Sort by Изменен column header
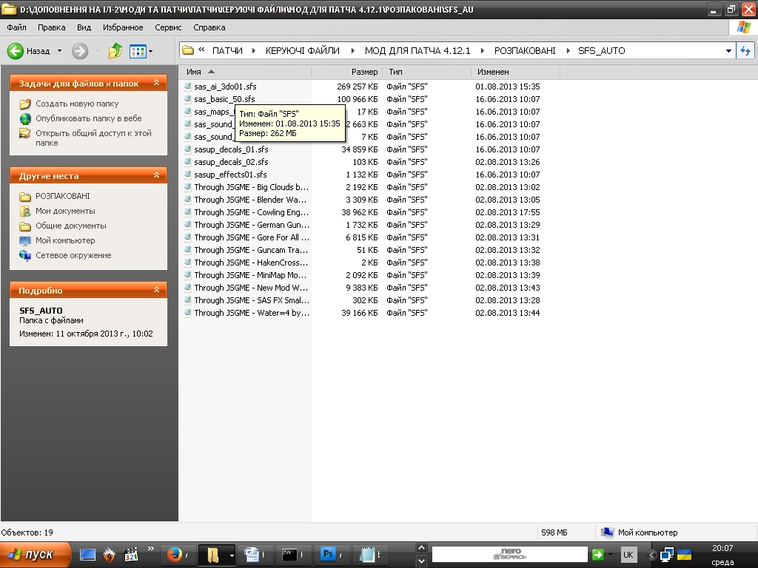 [x=515, y=72]
